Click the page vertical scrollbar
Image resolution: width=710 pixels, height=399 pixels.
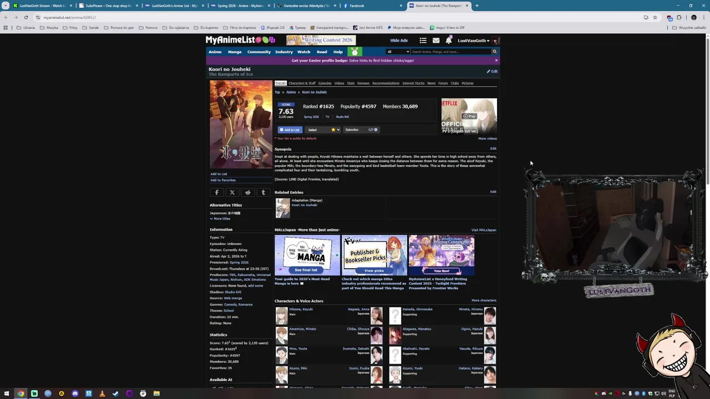(707, 211)
